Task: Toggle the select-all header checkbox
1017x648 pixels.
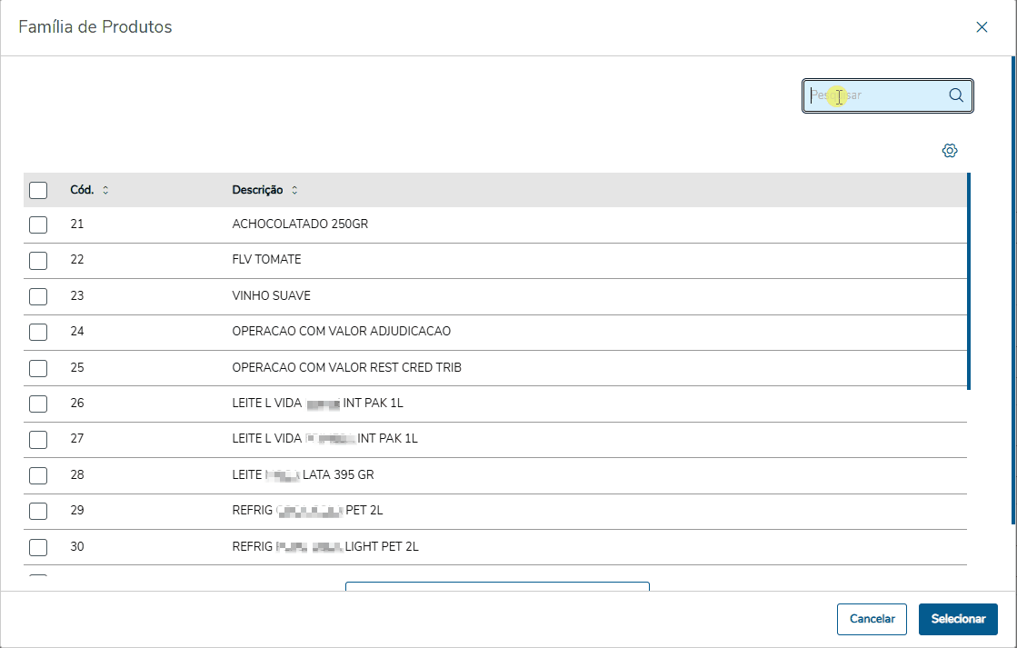Action: [x=38, y=190]
